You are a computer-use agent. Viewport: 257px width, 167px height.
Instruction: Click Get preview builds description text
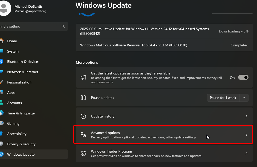146,156
